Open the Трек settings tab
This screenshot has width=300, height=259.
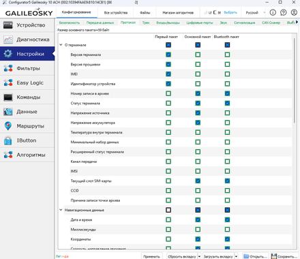click(x=146, y=22)
